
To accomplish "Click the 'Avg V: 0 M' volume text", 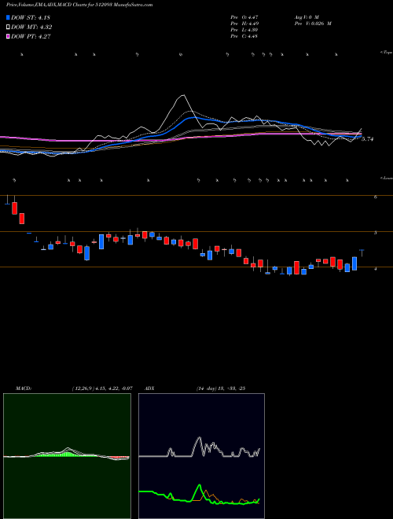I will pyautogui.click(x=306, y=17).
